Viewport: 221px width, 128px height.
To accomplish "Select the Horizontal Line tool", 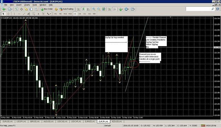I will [x=19, y=14].
